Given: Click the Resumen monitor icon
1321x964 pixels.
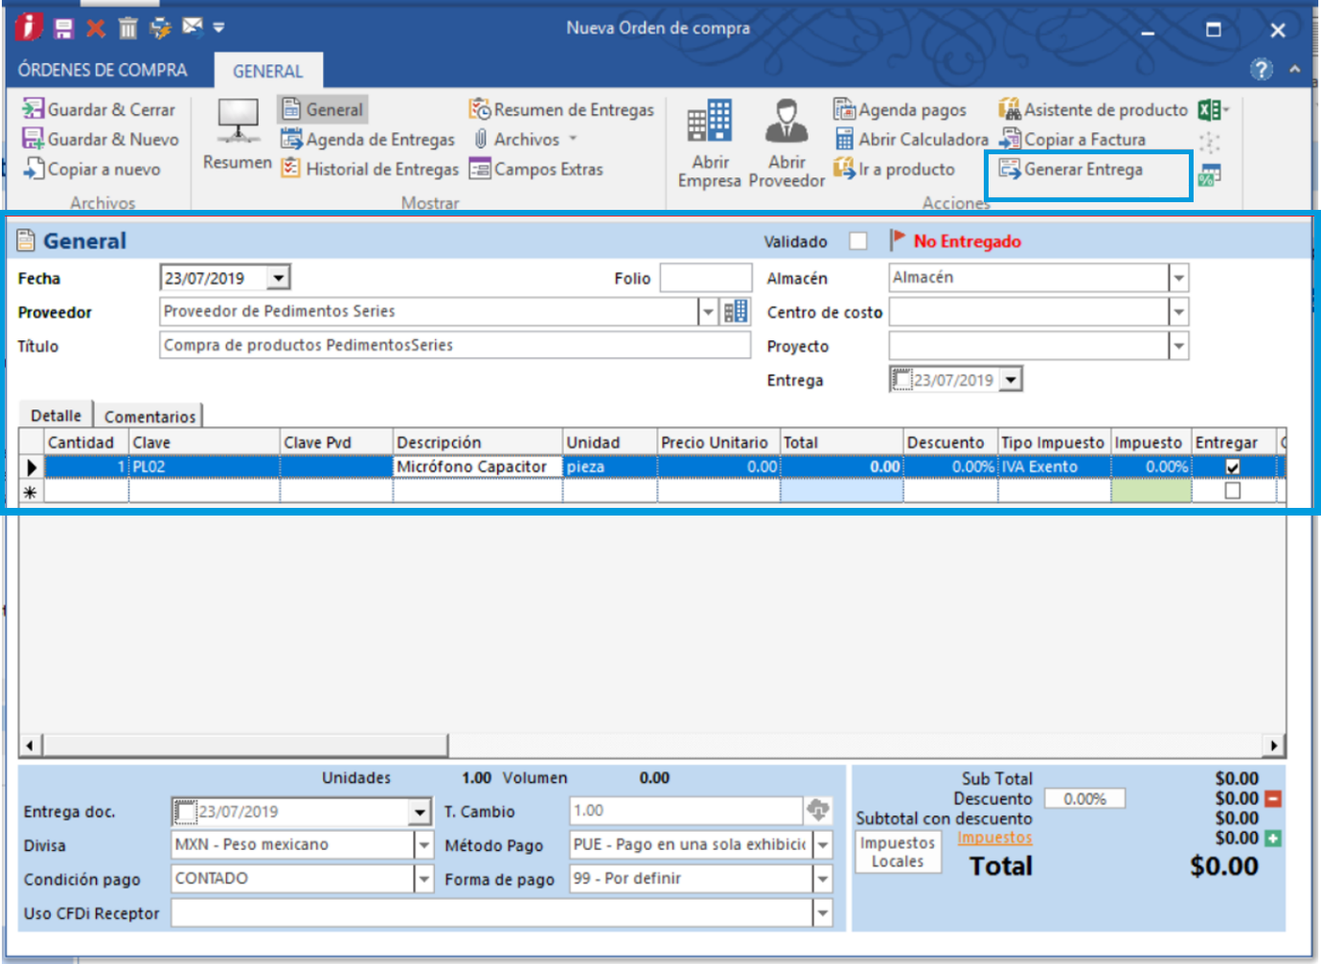Looking at the screenshot, I should coord(238,123).
